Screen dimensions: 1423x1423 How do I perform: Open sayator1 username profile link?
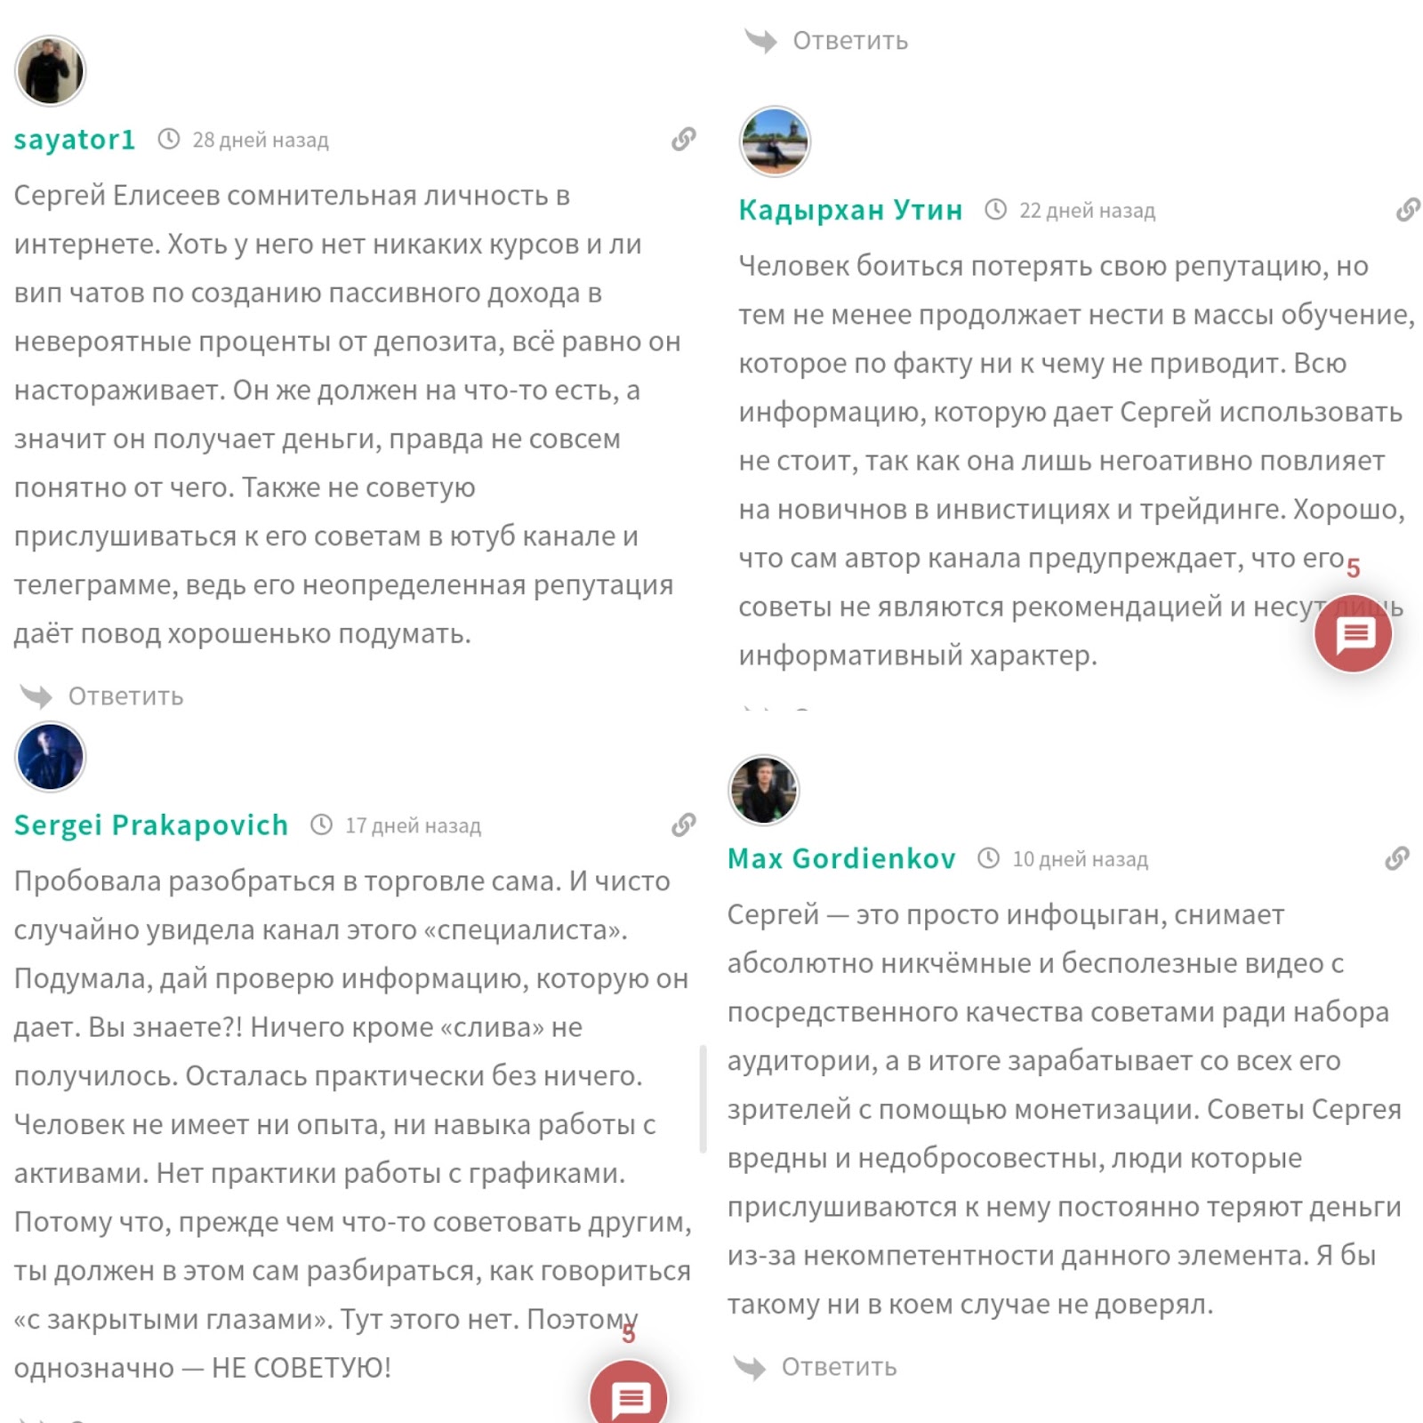pos(75,140)
